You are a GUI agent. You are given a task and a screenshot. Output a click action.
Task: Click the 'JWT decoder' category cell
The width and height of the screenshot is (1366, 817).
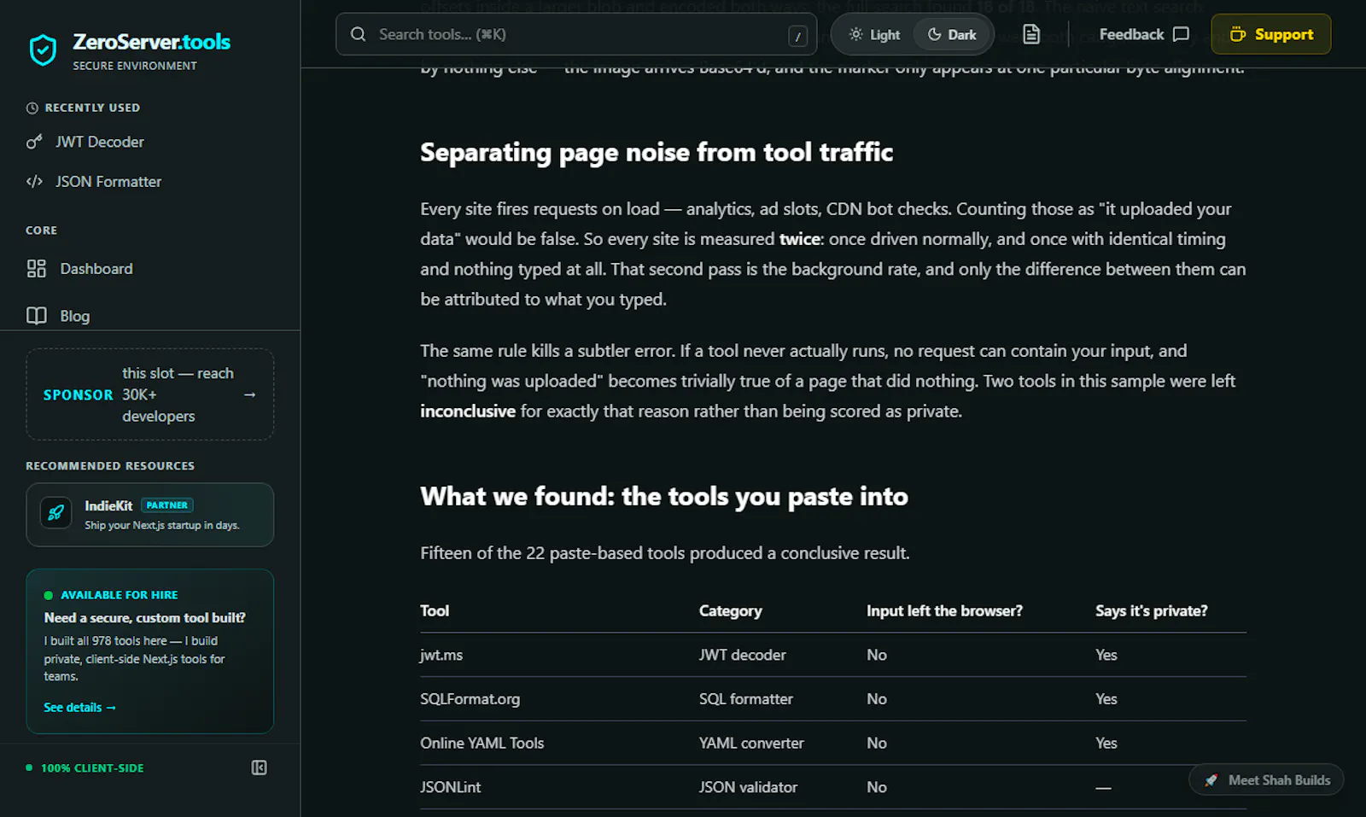click(742, 655)
